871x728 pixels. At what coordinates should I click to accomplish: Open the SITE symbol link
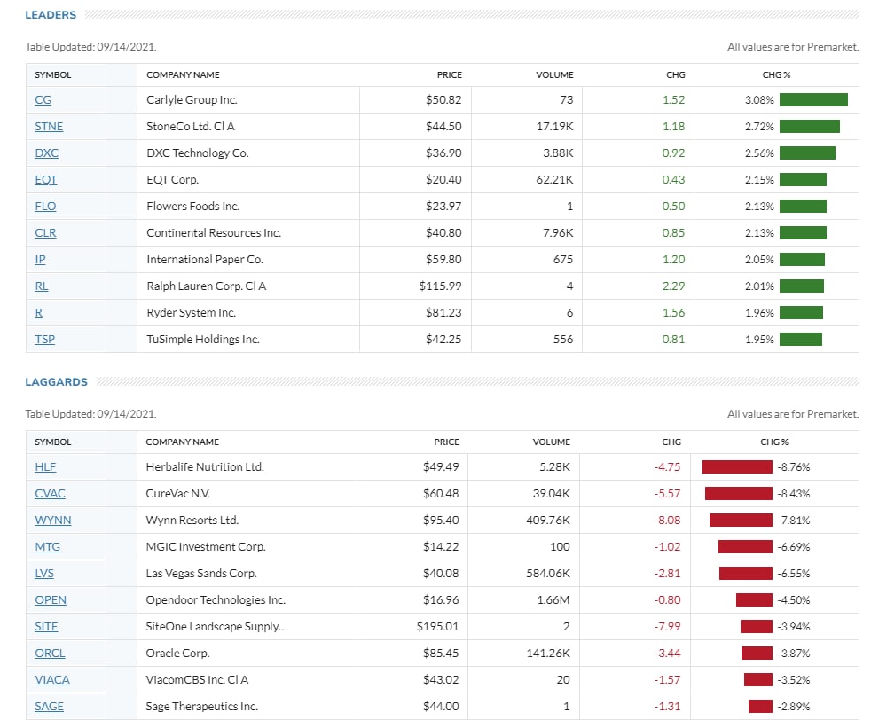46,627
